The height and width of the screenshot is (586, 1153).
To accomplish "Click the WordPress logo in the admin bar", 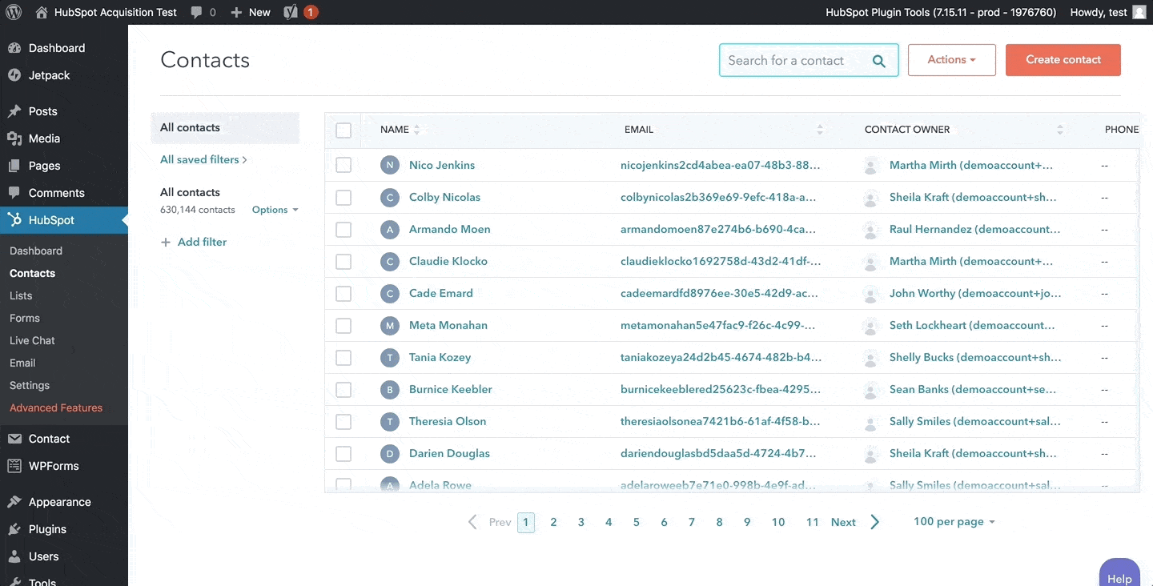I will click(x=13, y=12).
